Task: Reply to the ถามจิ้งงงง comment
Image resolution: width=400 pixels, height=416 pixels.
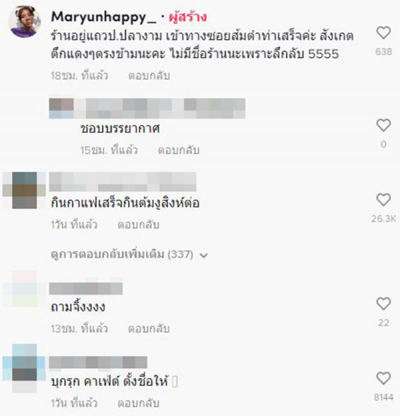Action: [149, 329]
